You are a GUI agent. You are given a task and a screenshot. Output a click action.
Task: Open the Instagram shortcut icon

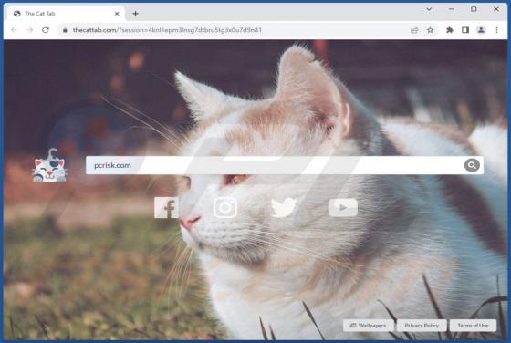coord(224,207)
